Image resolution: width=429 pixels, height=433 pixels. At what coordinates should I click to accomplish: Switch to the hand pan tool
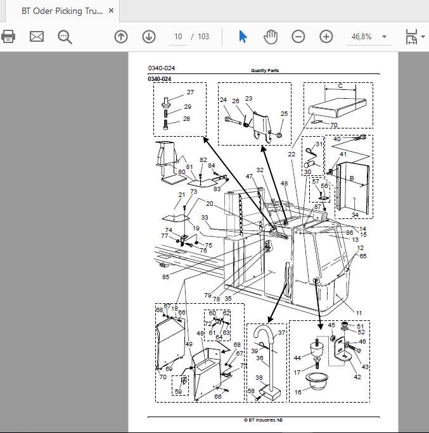271,37
